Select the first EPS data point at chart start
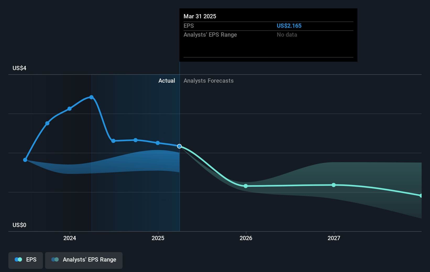The image size is (430, 272). pyautogui.click(x=25, y=160)
